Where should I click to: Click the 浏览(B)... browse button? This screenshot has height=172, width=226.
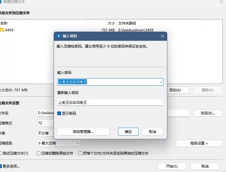pyautogui.click(x=208, y=113)
